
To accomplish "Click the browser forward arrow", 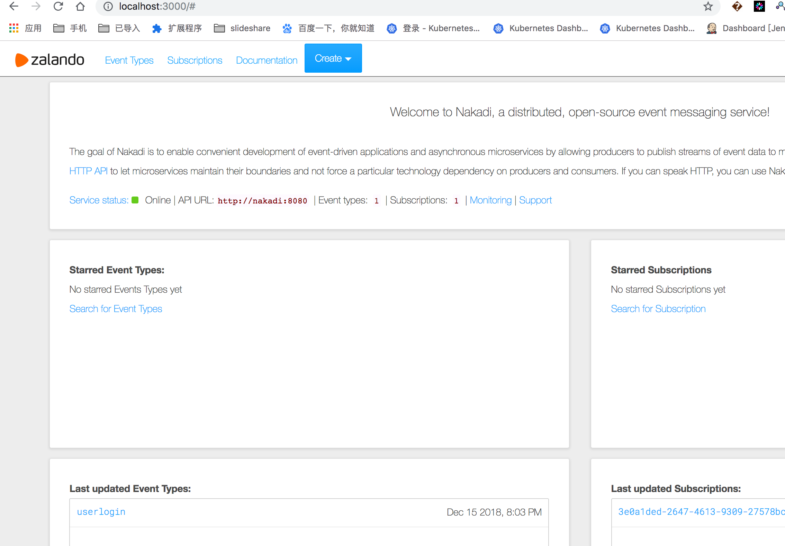I will point(36,6).
